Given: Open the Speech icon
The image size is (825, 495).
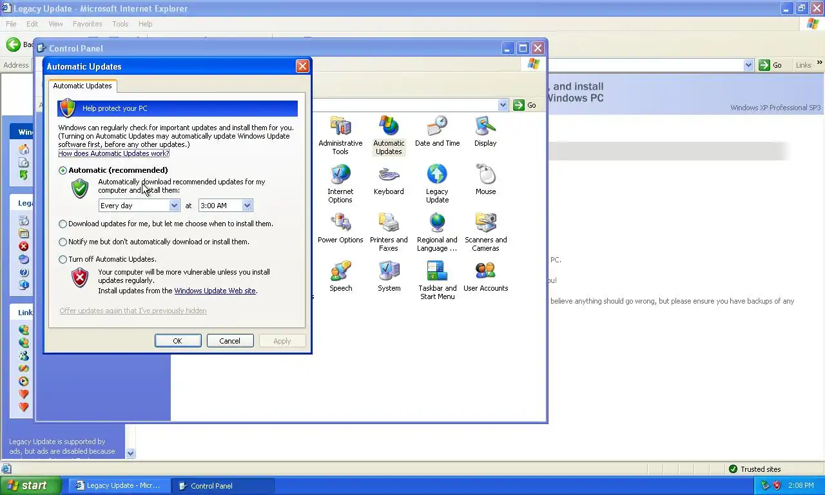Looking at the screenshot, I should tap(340, 277).
